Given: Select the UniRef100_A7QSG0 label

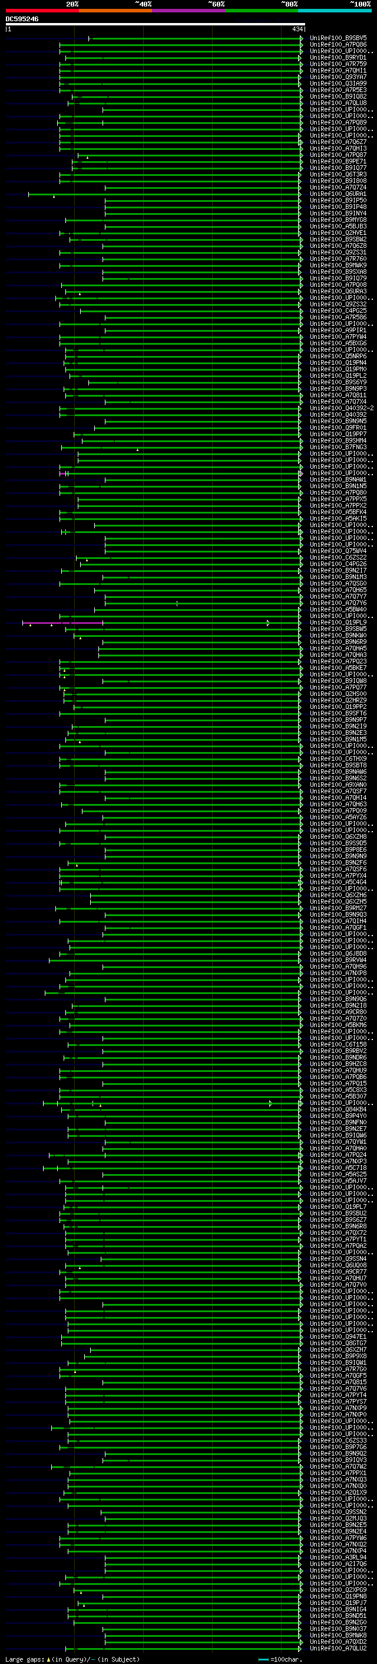Looking at the screenshot, I should pos(338,583).
